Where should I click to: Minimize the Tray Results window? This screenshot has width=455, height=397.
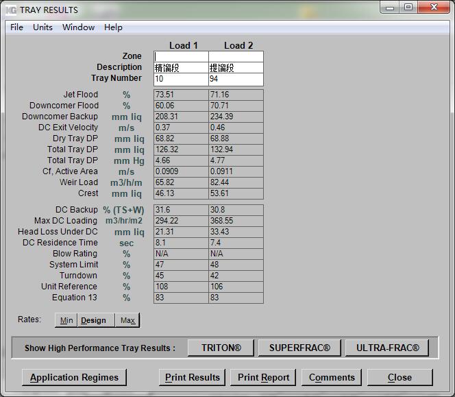click(390, 8)
